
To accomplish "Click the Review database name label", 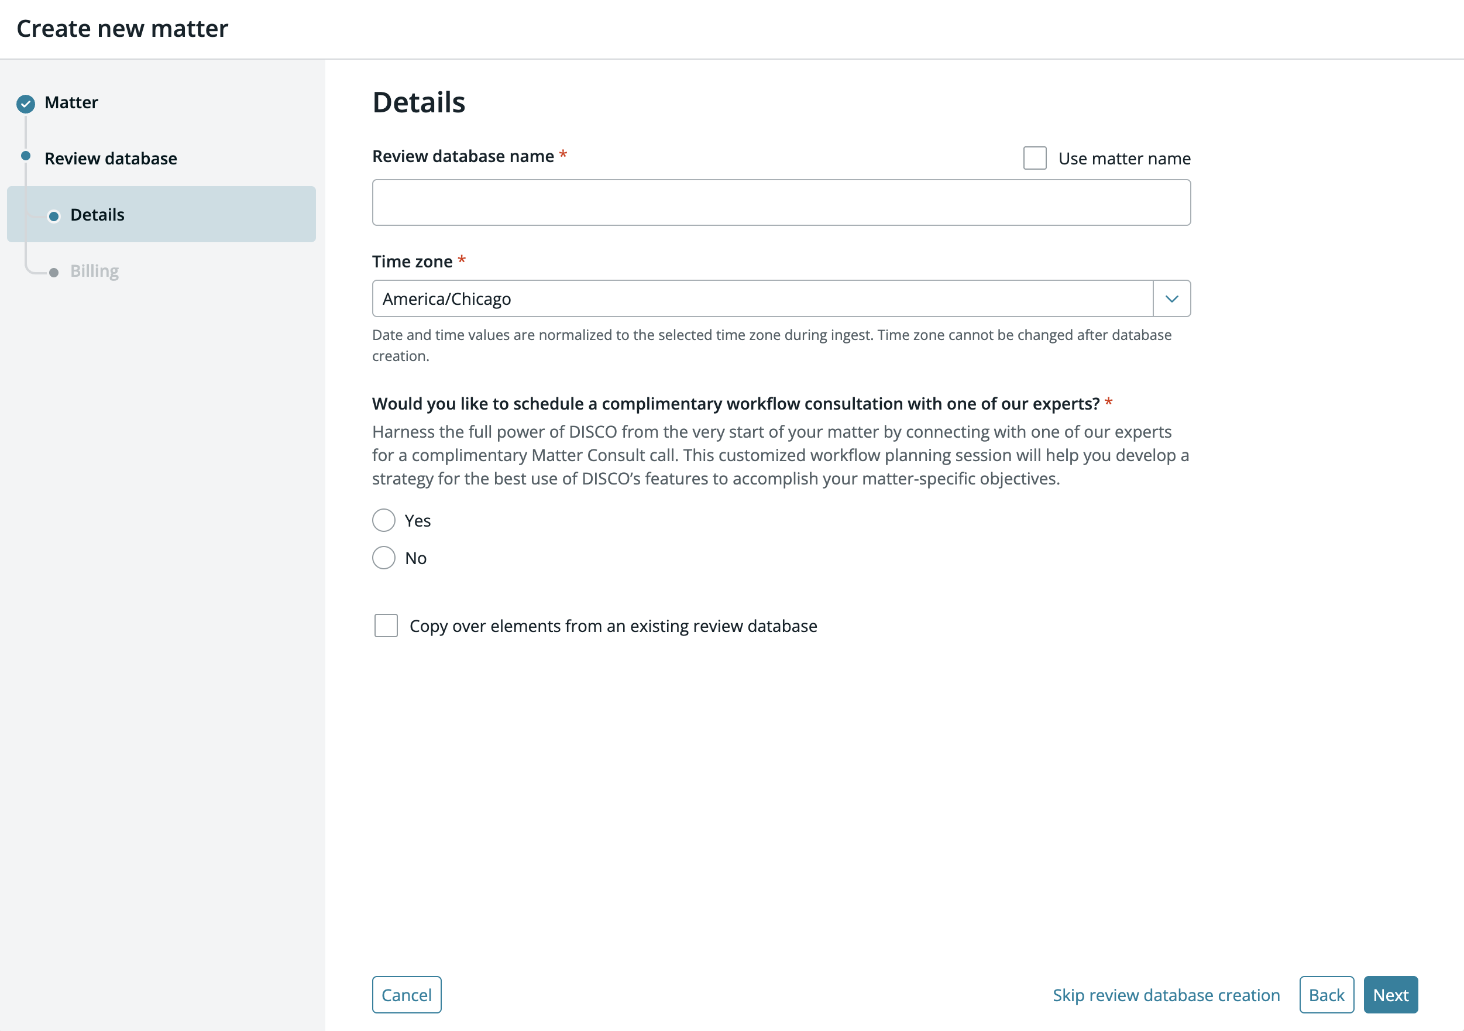I will pyautogui.click(x=463, y=156).
